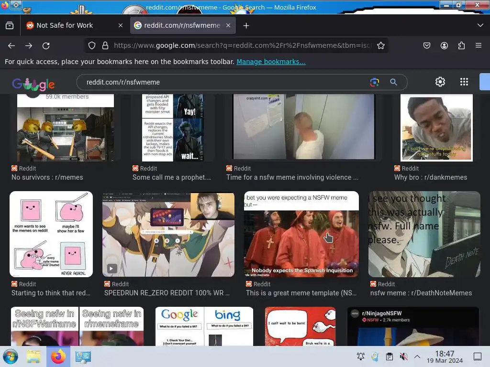490x367 pixels.
Task: Open the start menu launcher
Action: click(11, 356)
